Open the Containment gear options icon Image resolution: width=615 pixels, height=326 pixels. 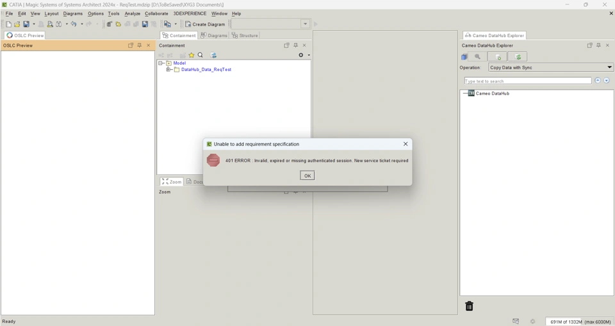click(x=301, y=55)
